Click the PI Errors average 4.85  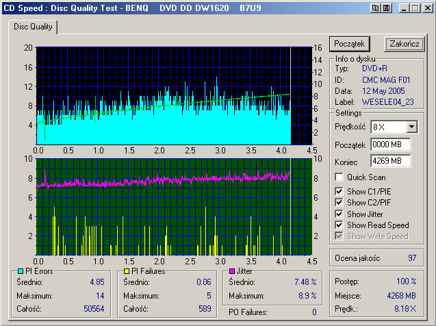click(97, 282)
